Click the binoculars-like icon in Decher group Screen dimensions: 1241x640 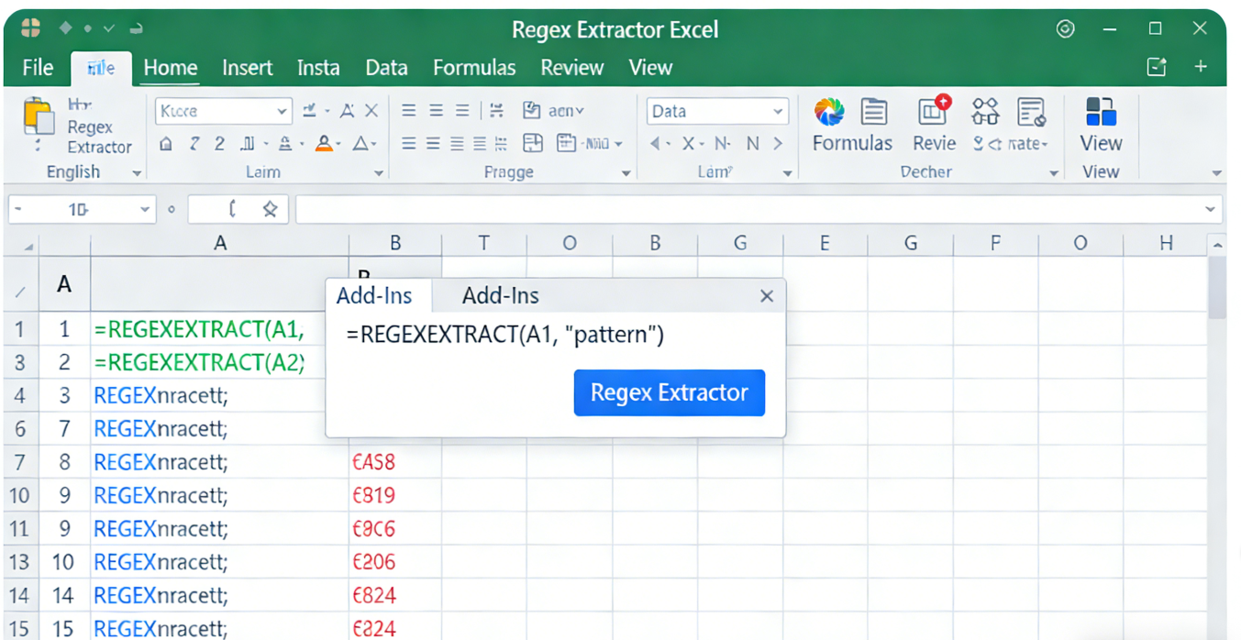point(985,112)
